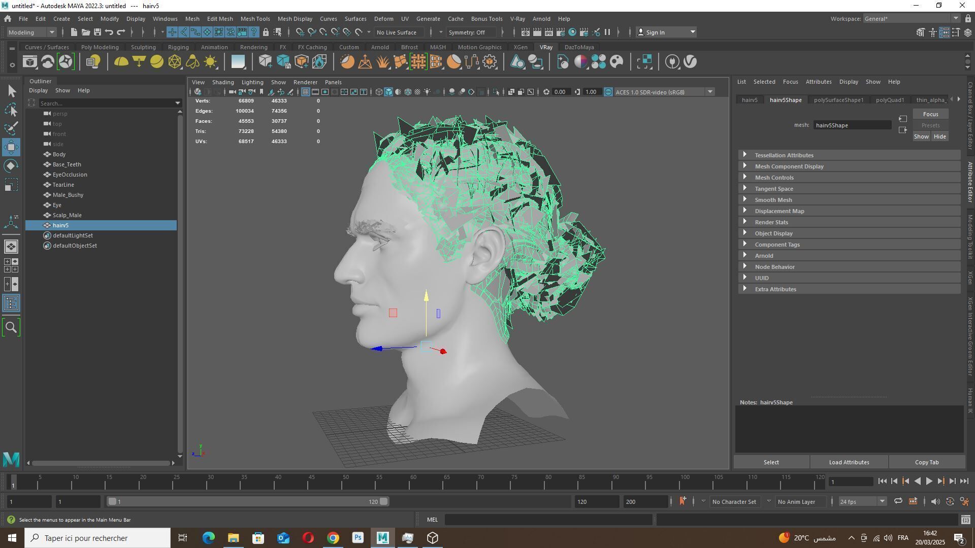This screenshot has width=975, height=548.
Task: Click the Open scene folder icon
Action: coord(85,32)
